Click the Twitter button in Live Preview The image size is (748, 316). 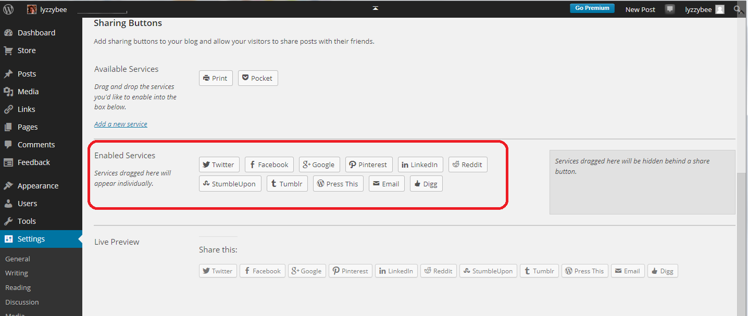coord(218,271)
